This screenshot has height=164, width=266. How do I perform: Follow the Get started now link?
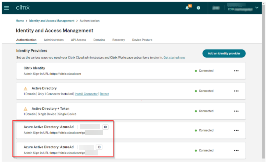[x=174, y=58]
